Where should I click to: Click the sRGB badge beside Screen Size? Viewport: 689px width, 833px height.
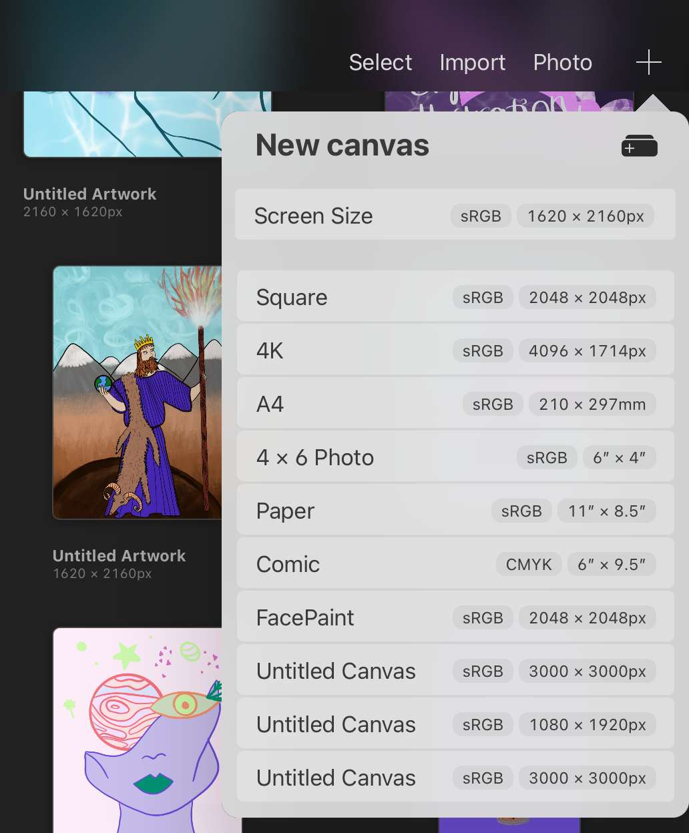coord(480,215)
